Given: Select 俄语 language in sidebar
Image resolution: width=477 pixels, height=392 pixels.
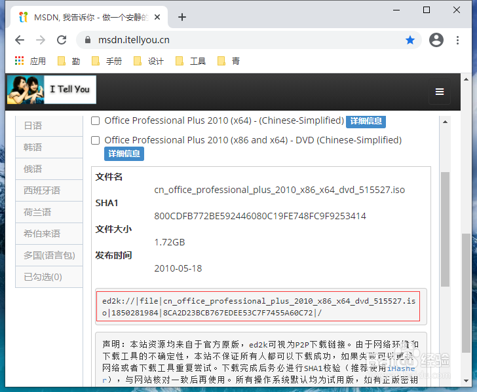Looking at the screenshot, I should coord(49,169).
